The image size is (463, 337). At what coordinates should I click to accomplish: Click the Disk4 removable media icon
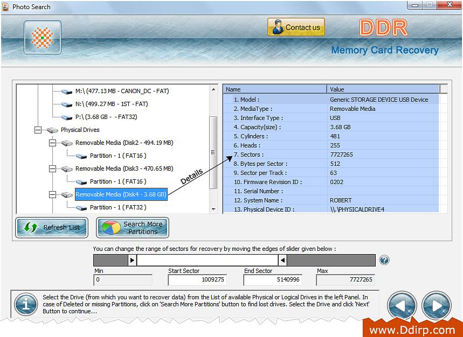click(x=67, y=195)
